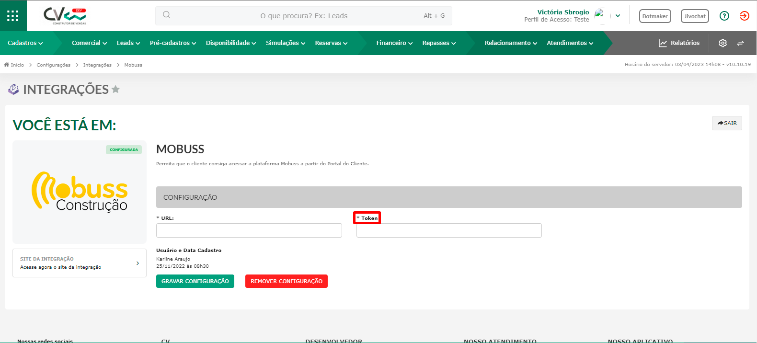Open the Comercial menu

[90, 43]
